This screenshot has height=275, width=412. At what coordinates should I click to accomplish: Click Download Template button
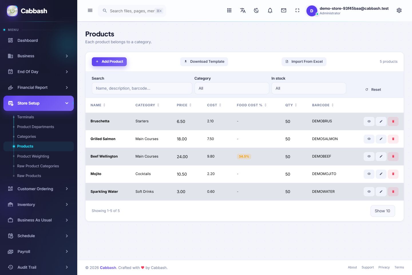click(x=204, y=62)
